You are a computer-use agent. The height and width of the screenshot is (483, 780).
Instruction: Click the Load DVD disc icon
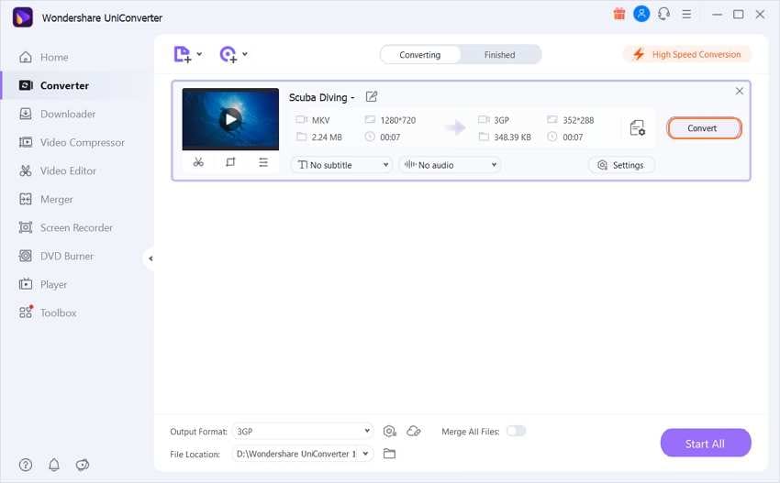coord(228,54)
